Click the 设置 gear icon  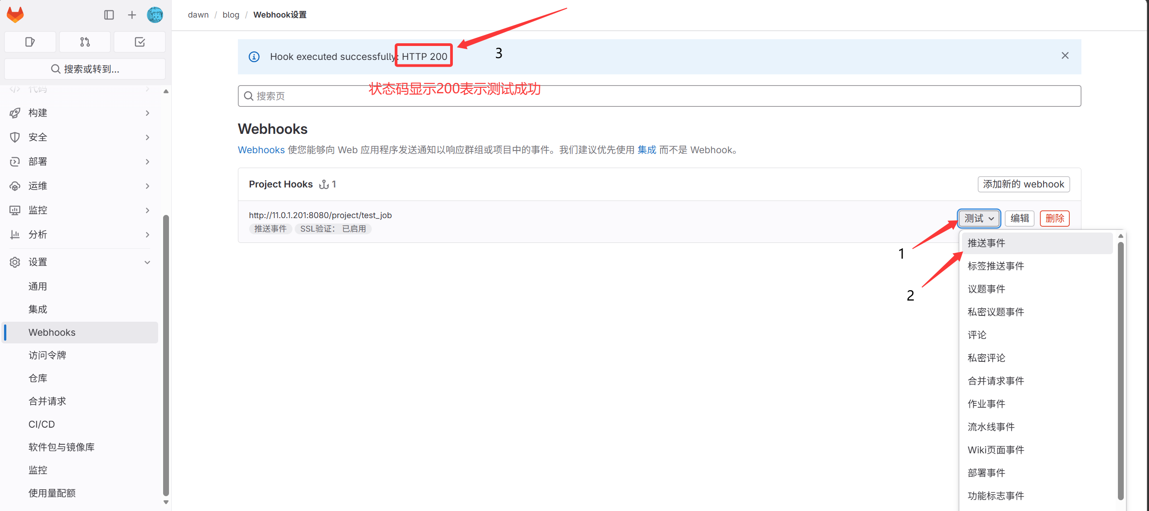[15, 262]
